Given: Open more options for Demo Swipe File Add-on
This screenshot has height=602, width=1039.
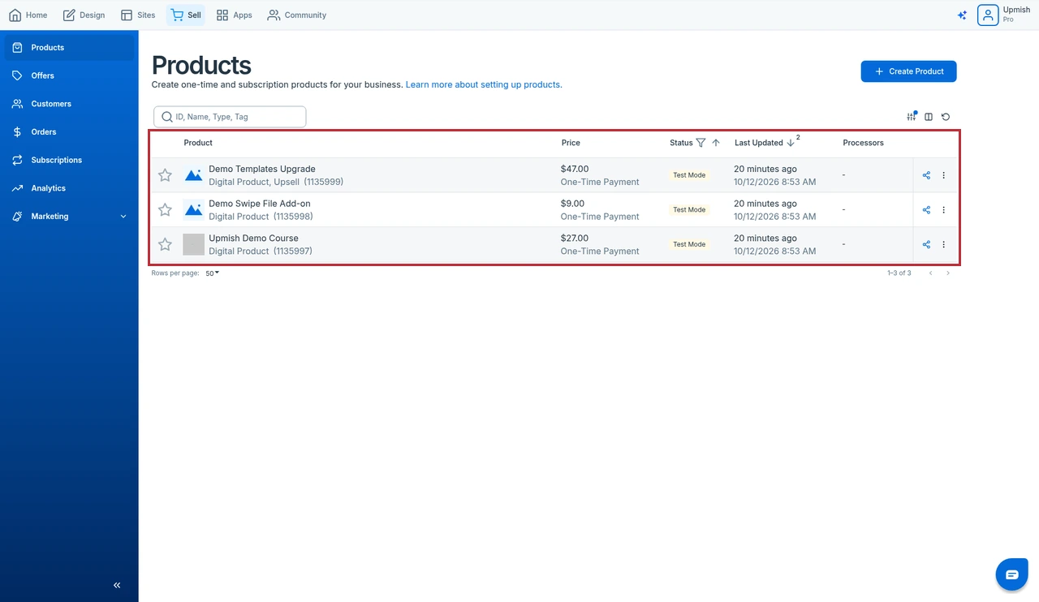Looking at the screenshot, I should pos(943,210).
